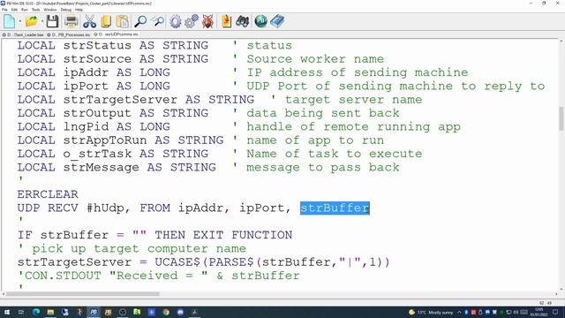Click the 'data being sent back' comment
The width and height of the screenshot is (565, 318).
(x=323, y=113)
